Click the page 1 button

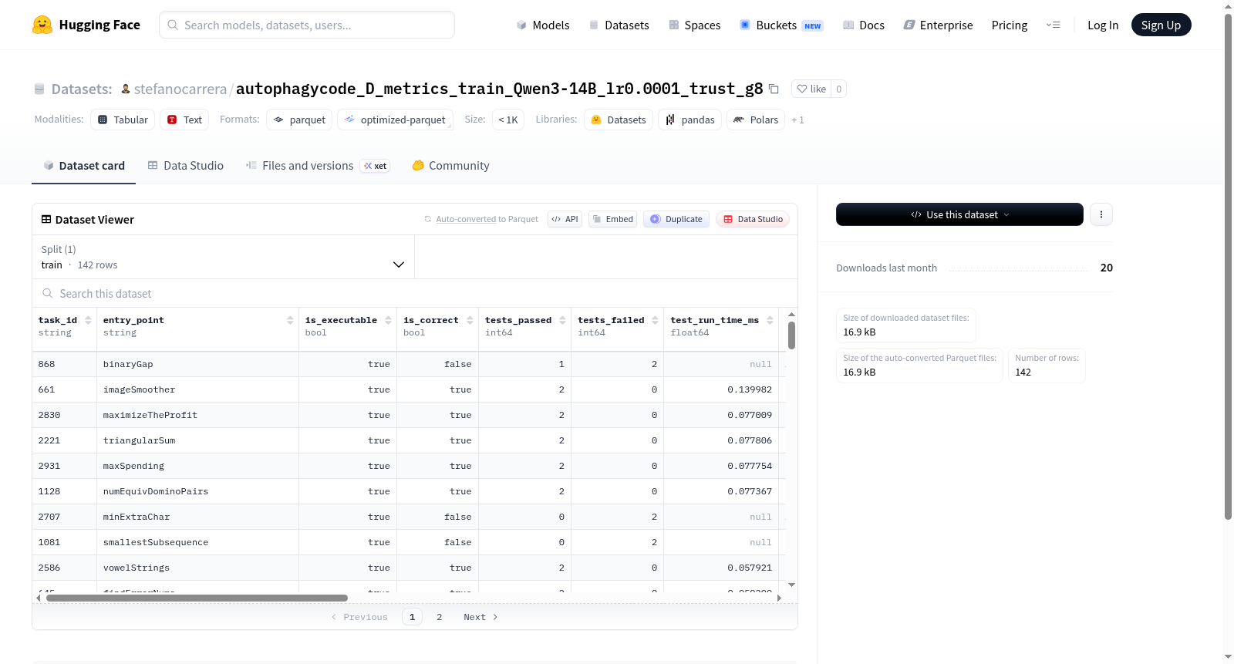412,617
